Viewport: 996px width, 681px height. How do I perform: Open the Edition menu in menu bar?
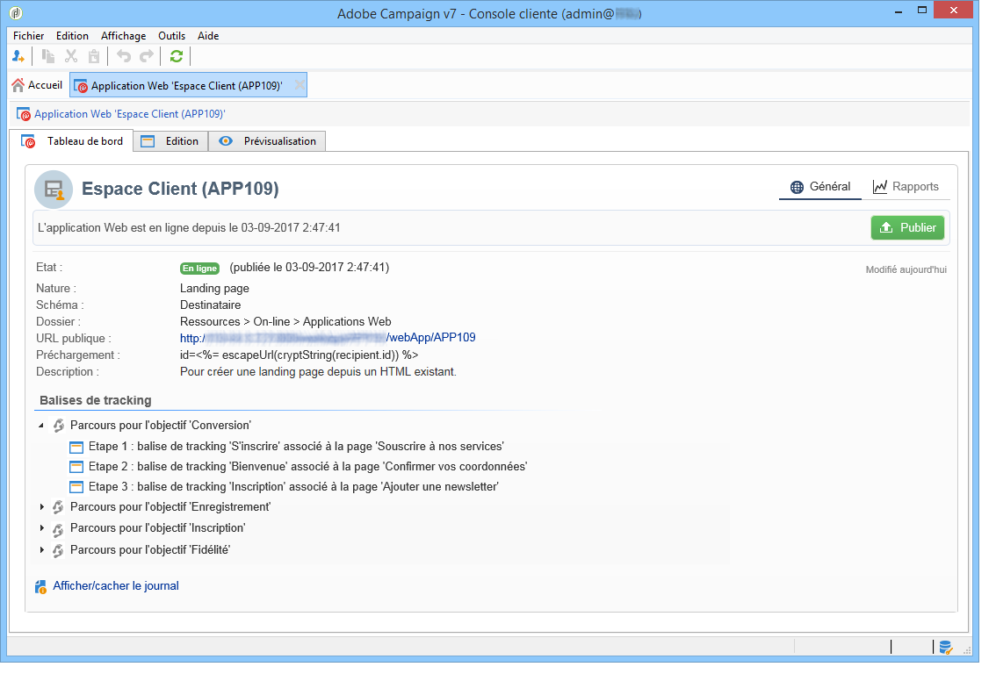(x=72, y=36)
